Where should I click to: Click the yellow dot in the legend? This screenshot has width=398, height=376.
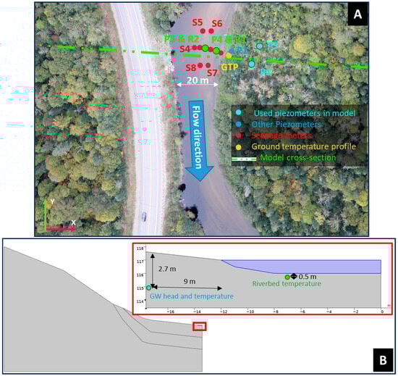pyautogui.click(x=238, y=147)
